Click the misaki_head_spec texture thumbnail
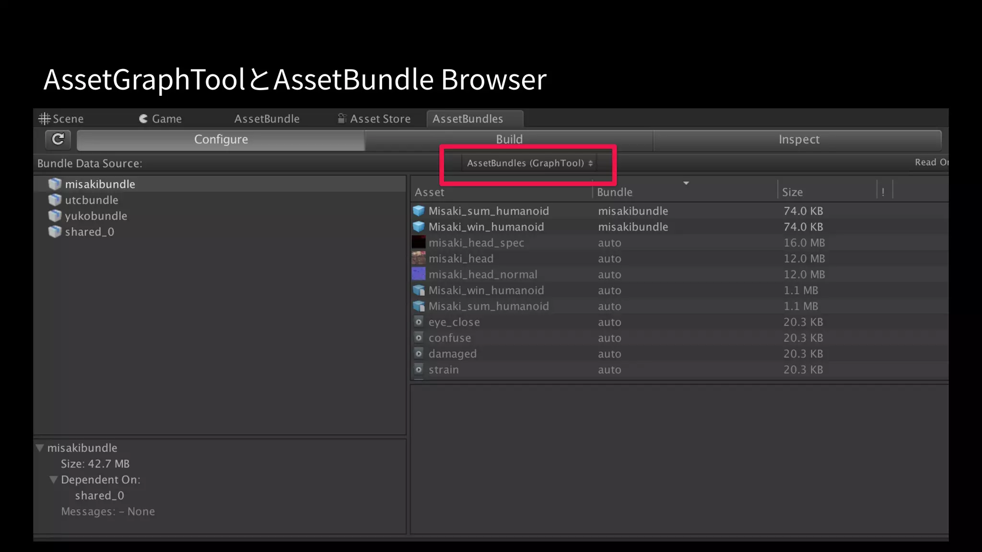Viewport: 982px width, 552px height. (419, 242)
